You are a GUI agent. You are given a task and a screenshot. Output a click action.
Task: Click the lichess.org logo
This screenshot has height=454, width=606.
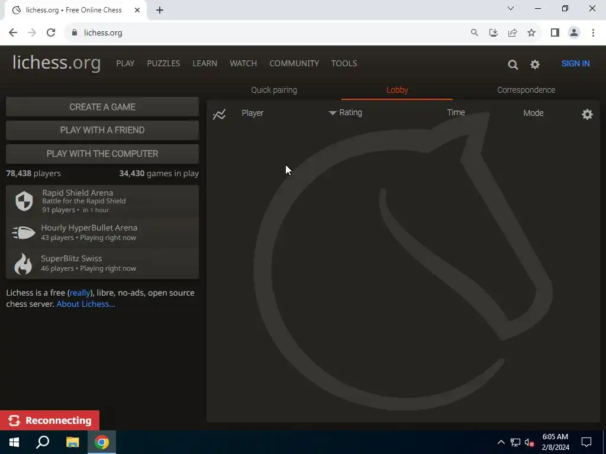pyautogui.click(x=57, y=63)
